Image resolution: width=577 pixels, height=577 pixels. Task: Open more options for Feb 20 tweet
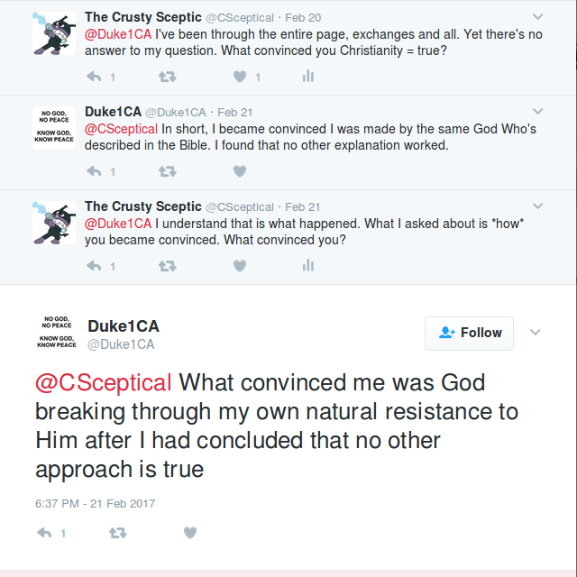(537, 17)
